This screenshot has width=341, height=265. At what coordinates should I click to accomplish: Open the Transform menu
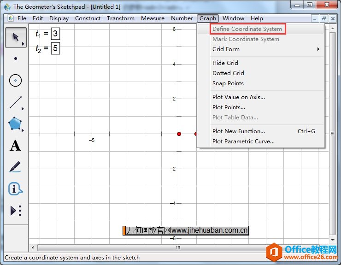tap(121, 18)
